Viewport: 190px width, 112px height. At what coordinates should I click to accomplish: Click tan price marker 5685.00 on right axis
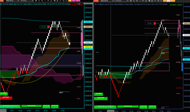pos(186,23)
